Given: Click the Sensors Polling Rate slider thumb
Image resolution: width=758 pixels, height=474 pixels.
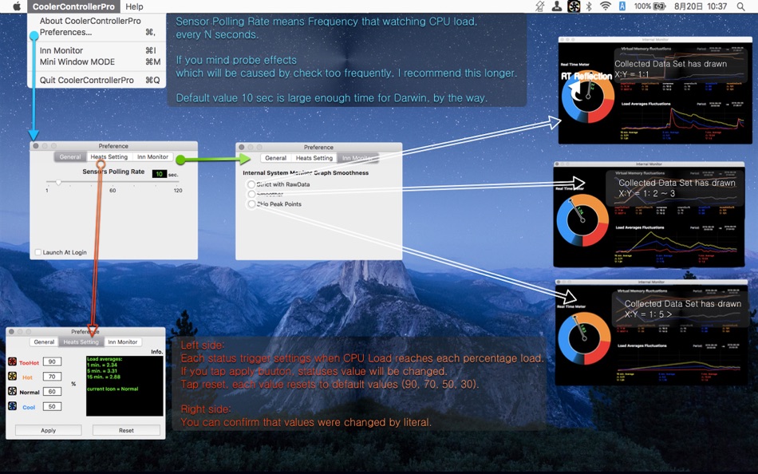Looking at the screenshot, I should point(58,183).
